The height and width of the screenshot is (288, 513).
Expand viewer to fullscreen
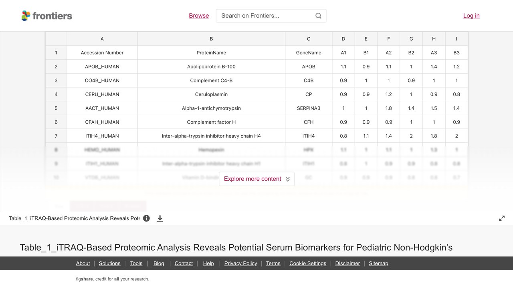pyautogui.click(x=502, y=218)
